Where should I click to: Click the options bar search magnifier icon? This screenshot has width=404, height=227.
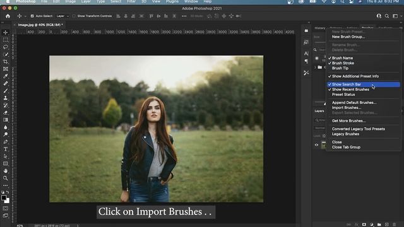click(387, 16)
